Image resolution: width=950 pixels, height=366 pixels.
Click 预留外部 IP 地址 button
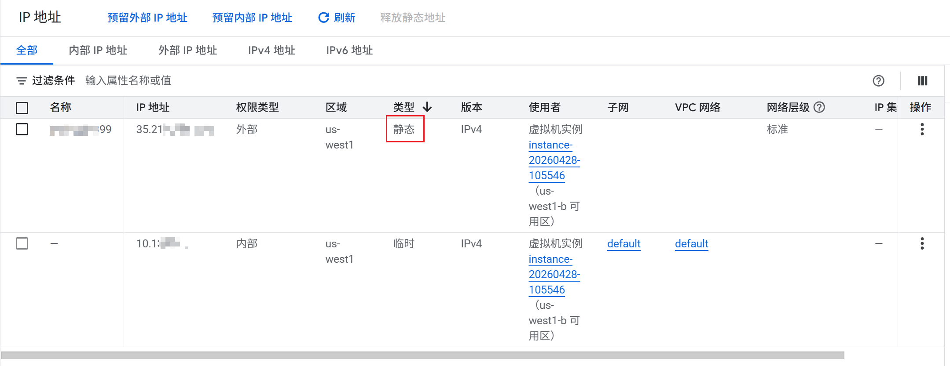(x=147, y=18)
